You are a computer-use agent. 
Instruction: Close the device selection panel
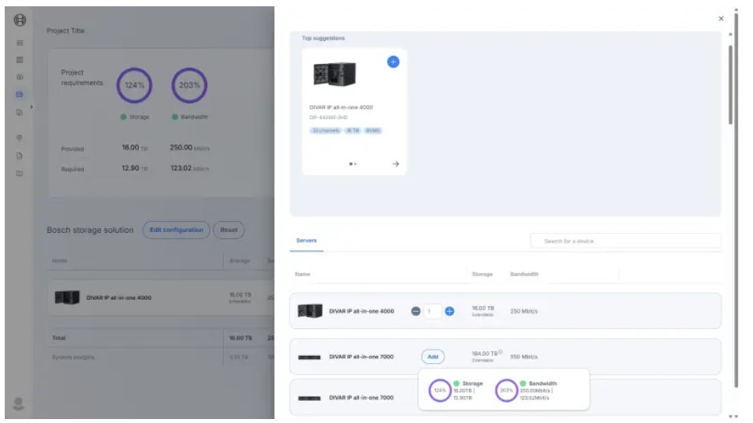(721, 19)
